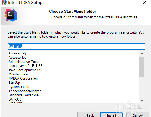Minimize the IntelliJ IDEA Setup window
The height and width of the screenshot is (117, 151).
(x=114, y=2)
